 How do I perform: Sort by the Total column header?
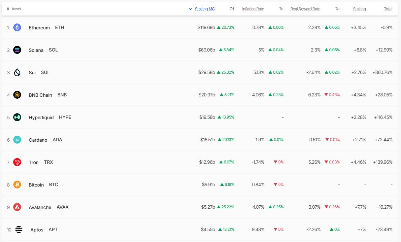click(x=388, y=9)
